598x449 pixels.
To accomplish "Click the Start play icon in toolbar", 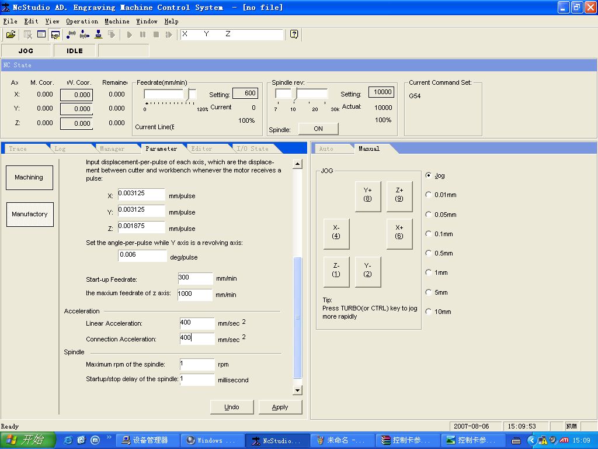I will pyautogui.click(x=130, y=34).
